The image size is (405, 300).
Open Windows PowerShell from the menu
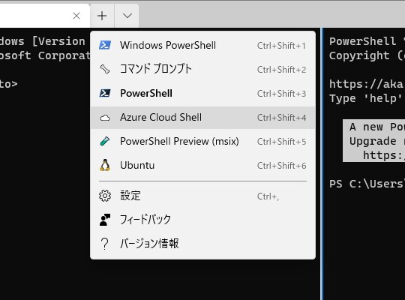[x=202, y=46]
